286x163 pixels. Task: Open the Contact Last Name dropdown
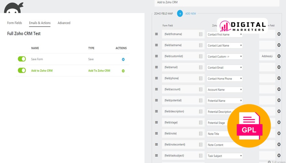tap(224, 46)
